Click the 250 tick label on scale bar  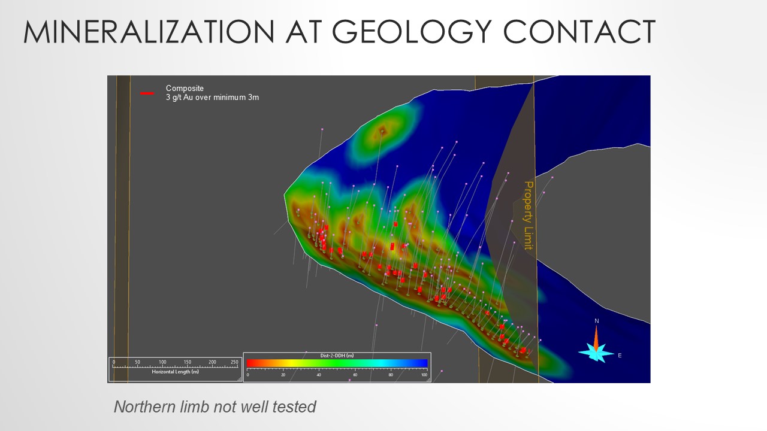click(234, 362)
